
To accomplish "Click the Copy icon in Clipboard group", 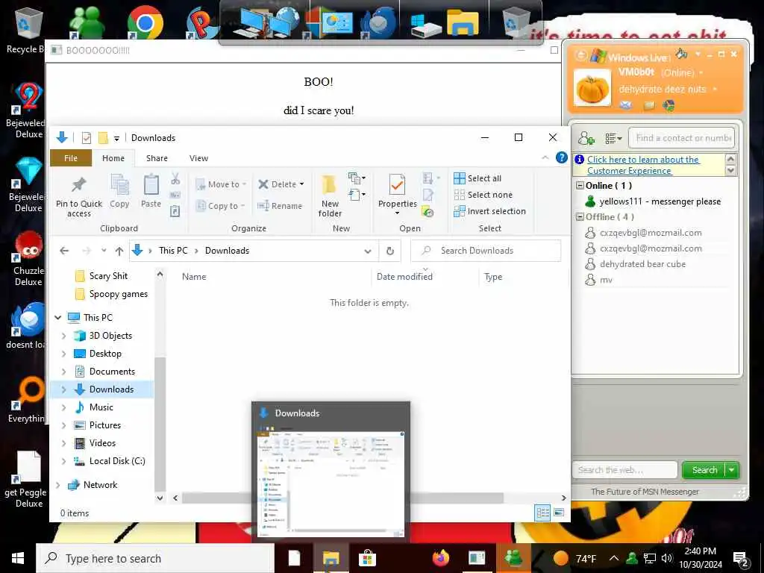I will (119, 185).
